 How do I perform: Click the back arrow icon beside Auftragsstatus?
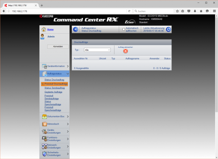(76, 29)
